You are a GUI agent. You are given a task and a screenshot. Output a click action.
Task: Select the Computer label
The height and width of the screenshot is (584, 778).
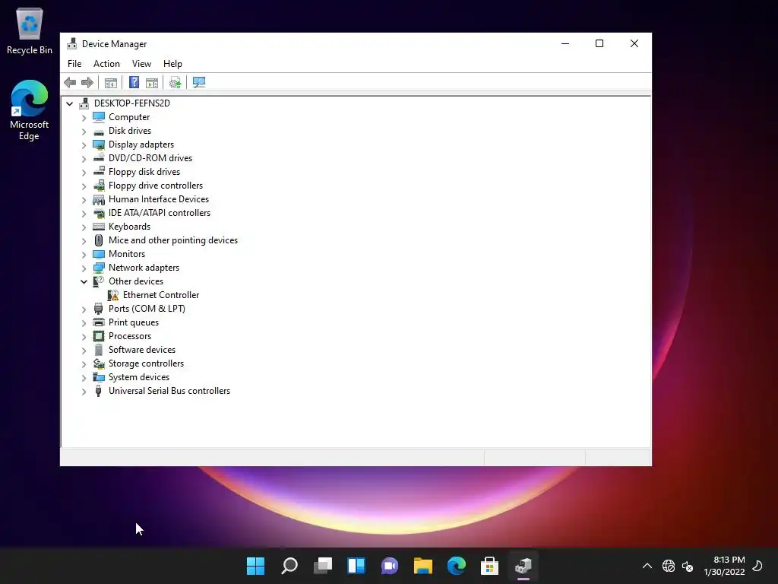[129, 117]
